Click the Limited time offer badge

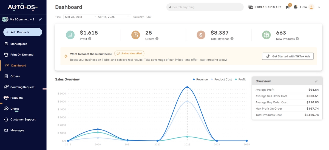(129, 54)
